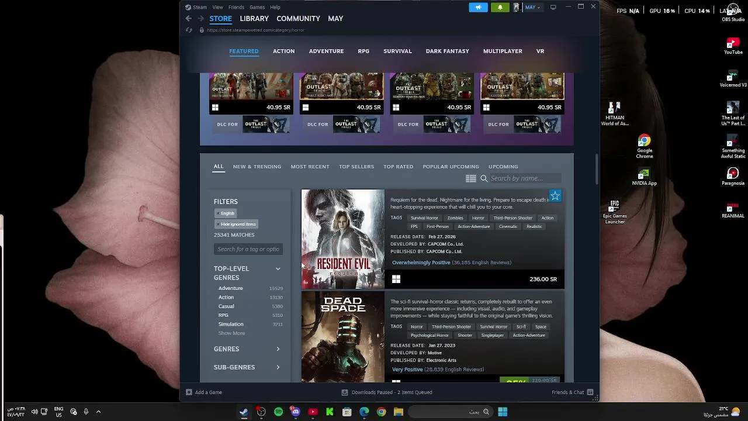Open Something Awful Static desktop shortcut
Image resolution: width=748 pixels, height=421 pixels.
point(733,146)
